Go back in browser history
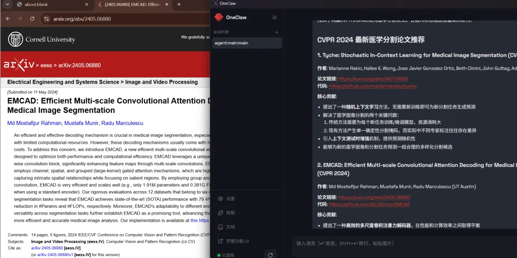Screen dimensions: 517x258 pos(8,19)
